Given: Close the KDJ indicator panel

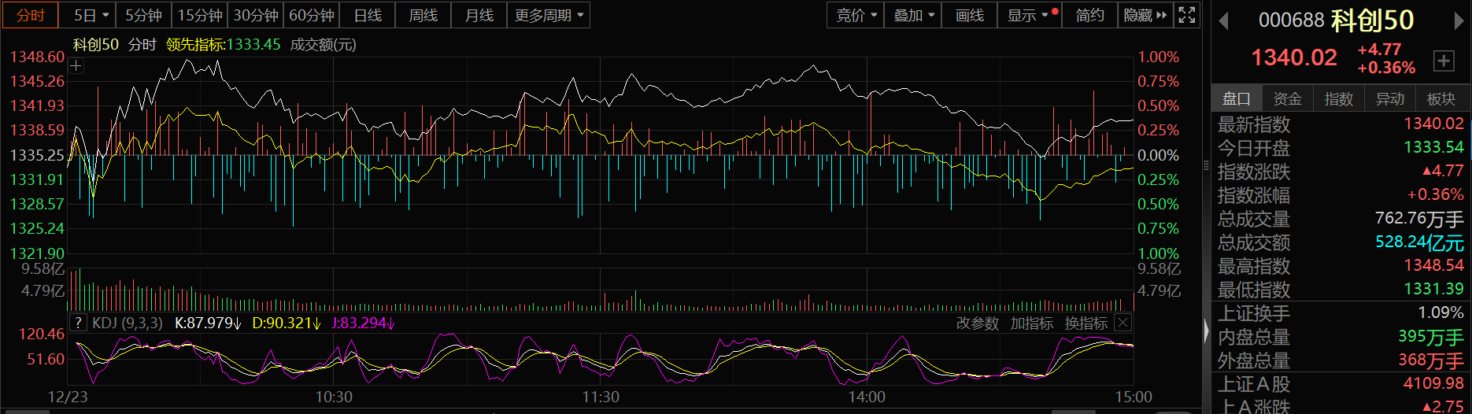Looking at the screenshot, I should tap(1123, 323).
